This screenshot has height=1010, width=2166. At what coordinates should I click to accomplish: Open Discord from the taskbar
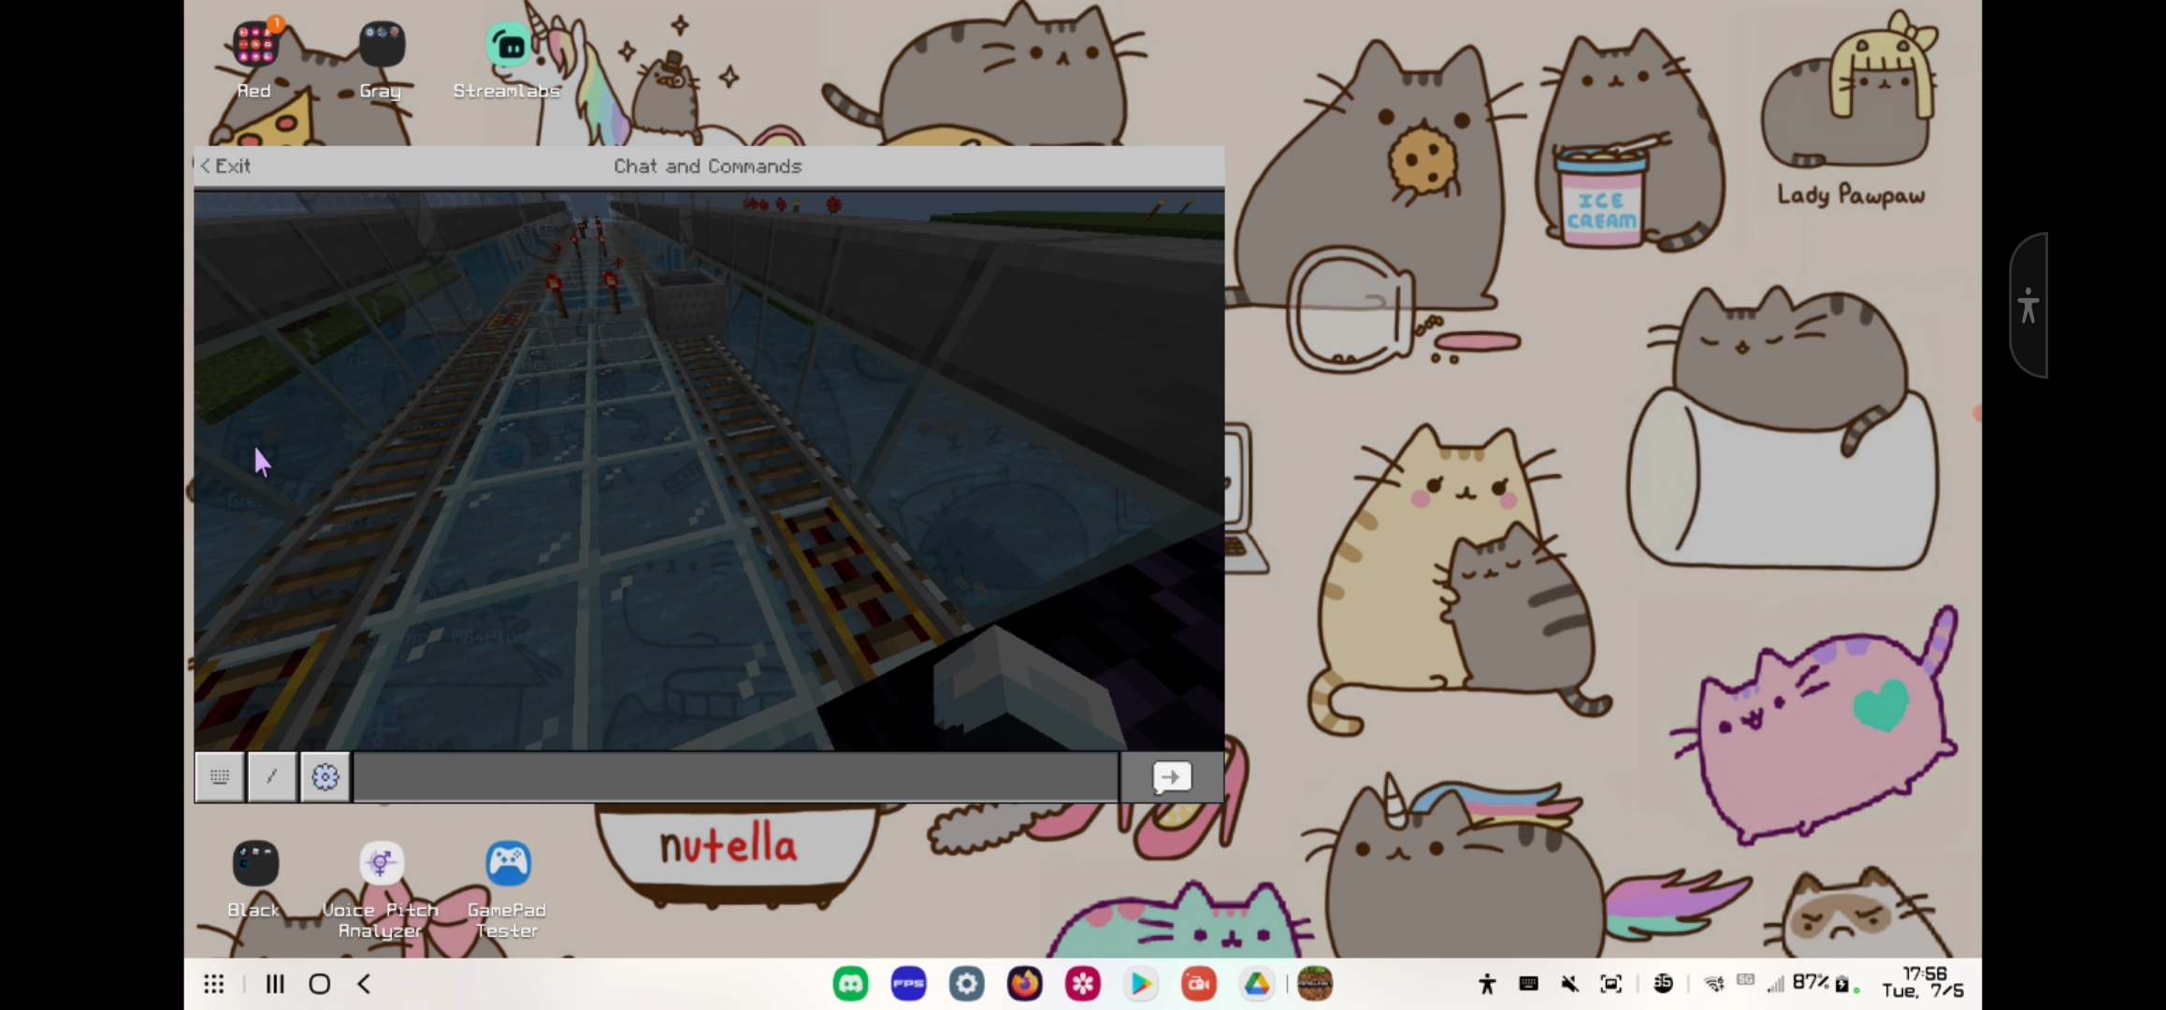[x=850, y=984]
